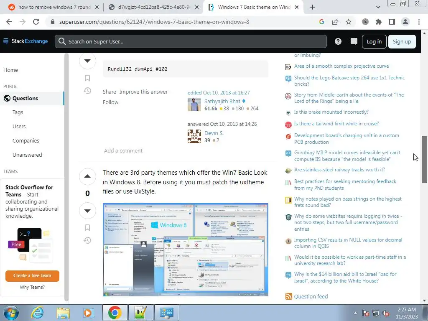Click Add a comment

pos(123,150)
